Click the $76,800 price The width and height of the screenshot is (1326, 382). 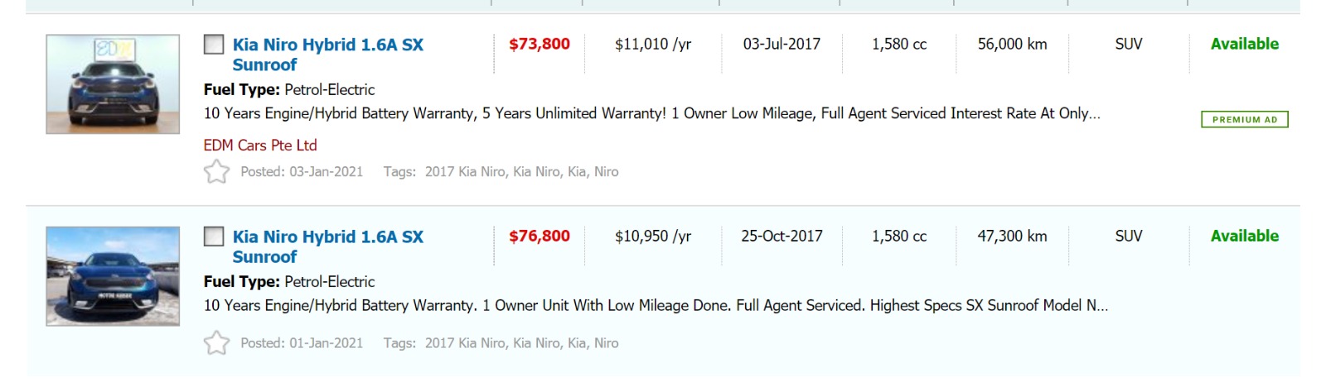(x=540, y=236)
